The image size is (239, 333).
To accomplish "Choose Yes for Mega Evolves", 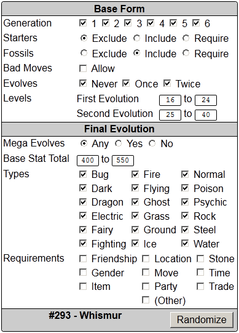I will pyautogui.click(x=119, y=143).
